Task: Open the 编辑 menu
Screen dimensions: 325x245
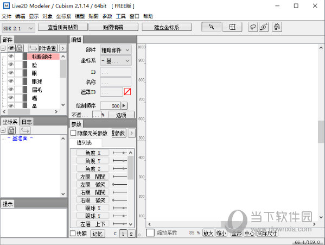Action: pos(20,16)
